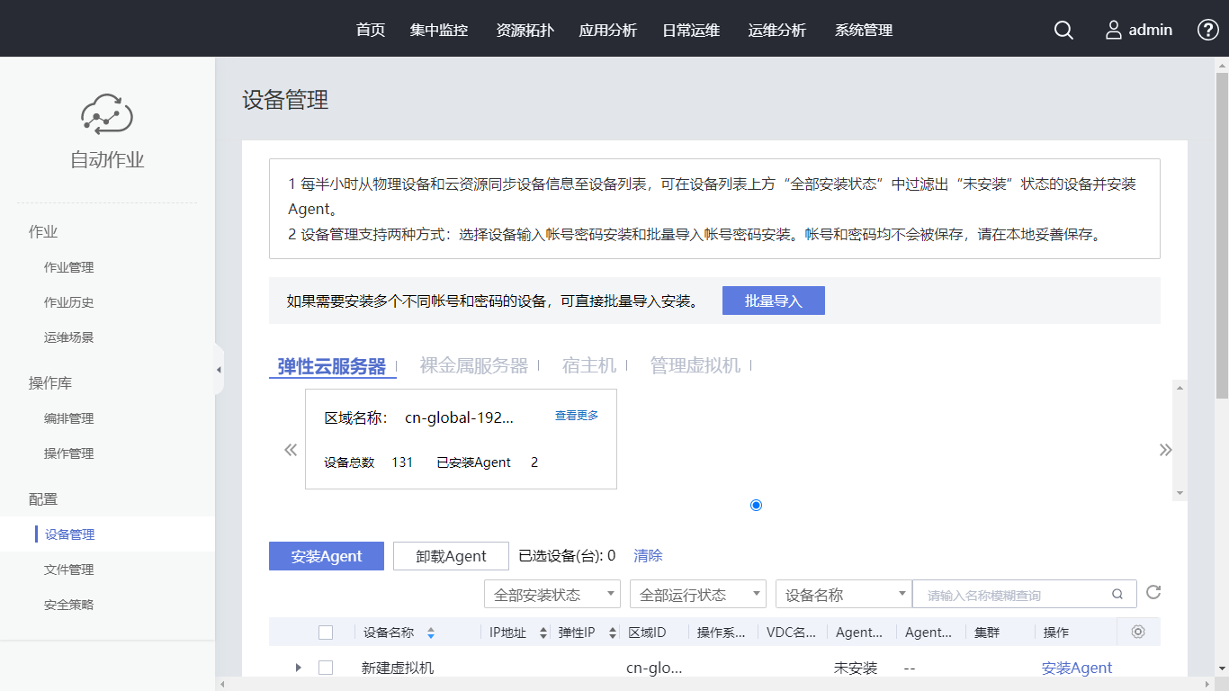Collapse the left sidebar panel handle

[x=219, y=370]
